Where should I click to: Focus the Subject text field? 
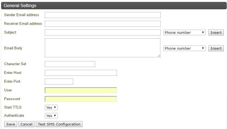coord(103,32)
